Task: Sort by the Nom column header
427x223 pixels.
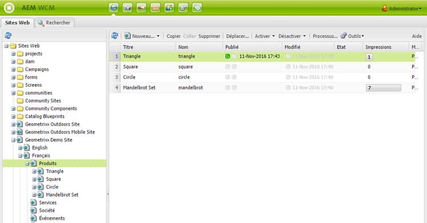Action: pyautogui.click(x=199, y=47)
